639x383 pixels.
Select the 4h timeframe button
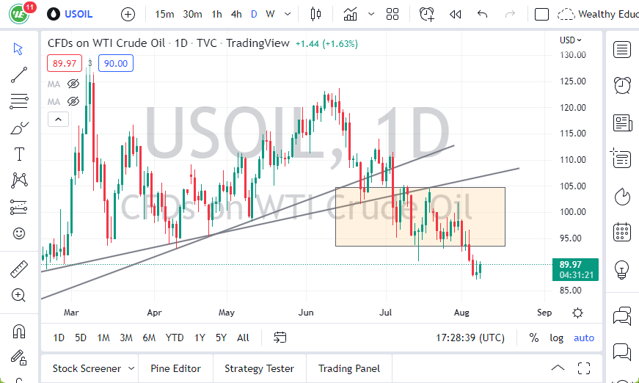(236, 14)
